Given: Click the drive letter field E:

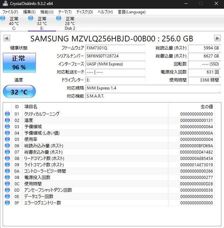Looking at the screenshot, I should tap(115, 80).
